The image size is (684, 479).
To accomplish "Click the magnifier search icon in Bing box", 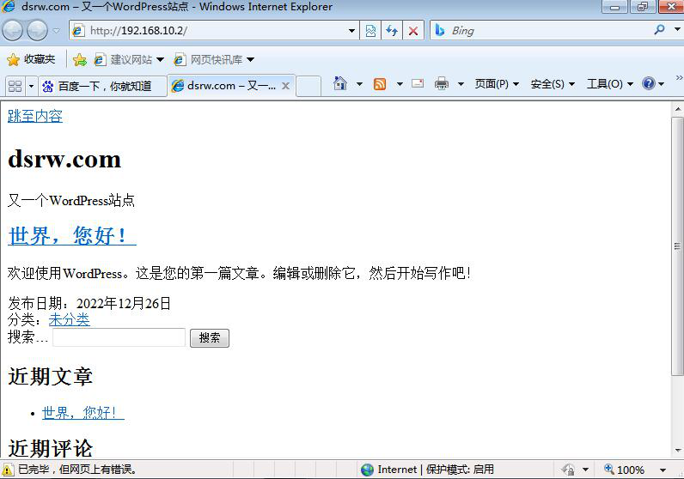I will click(x=660, y=30).
